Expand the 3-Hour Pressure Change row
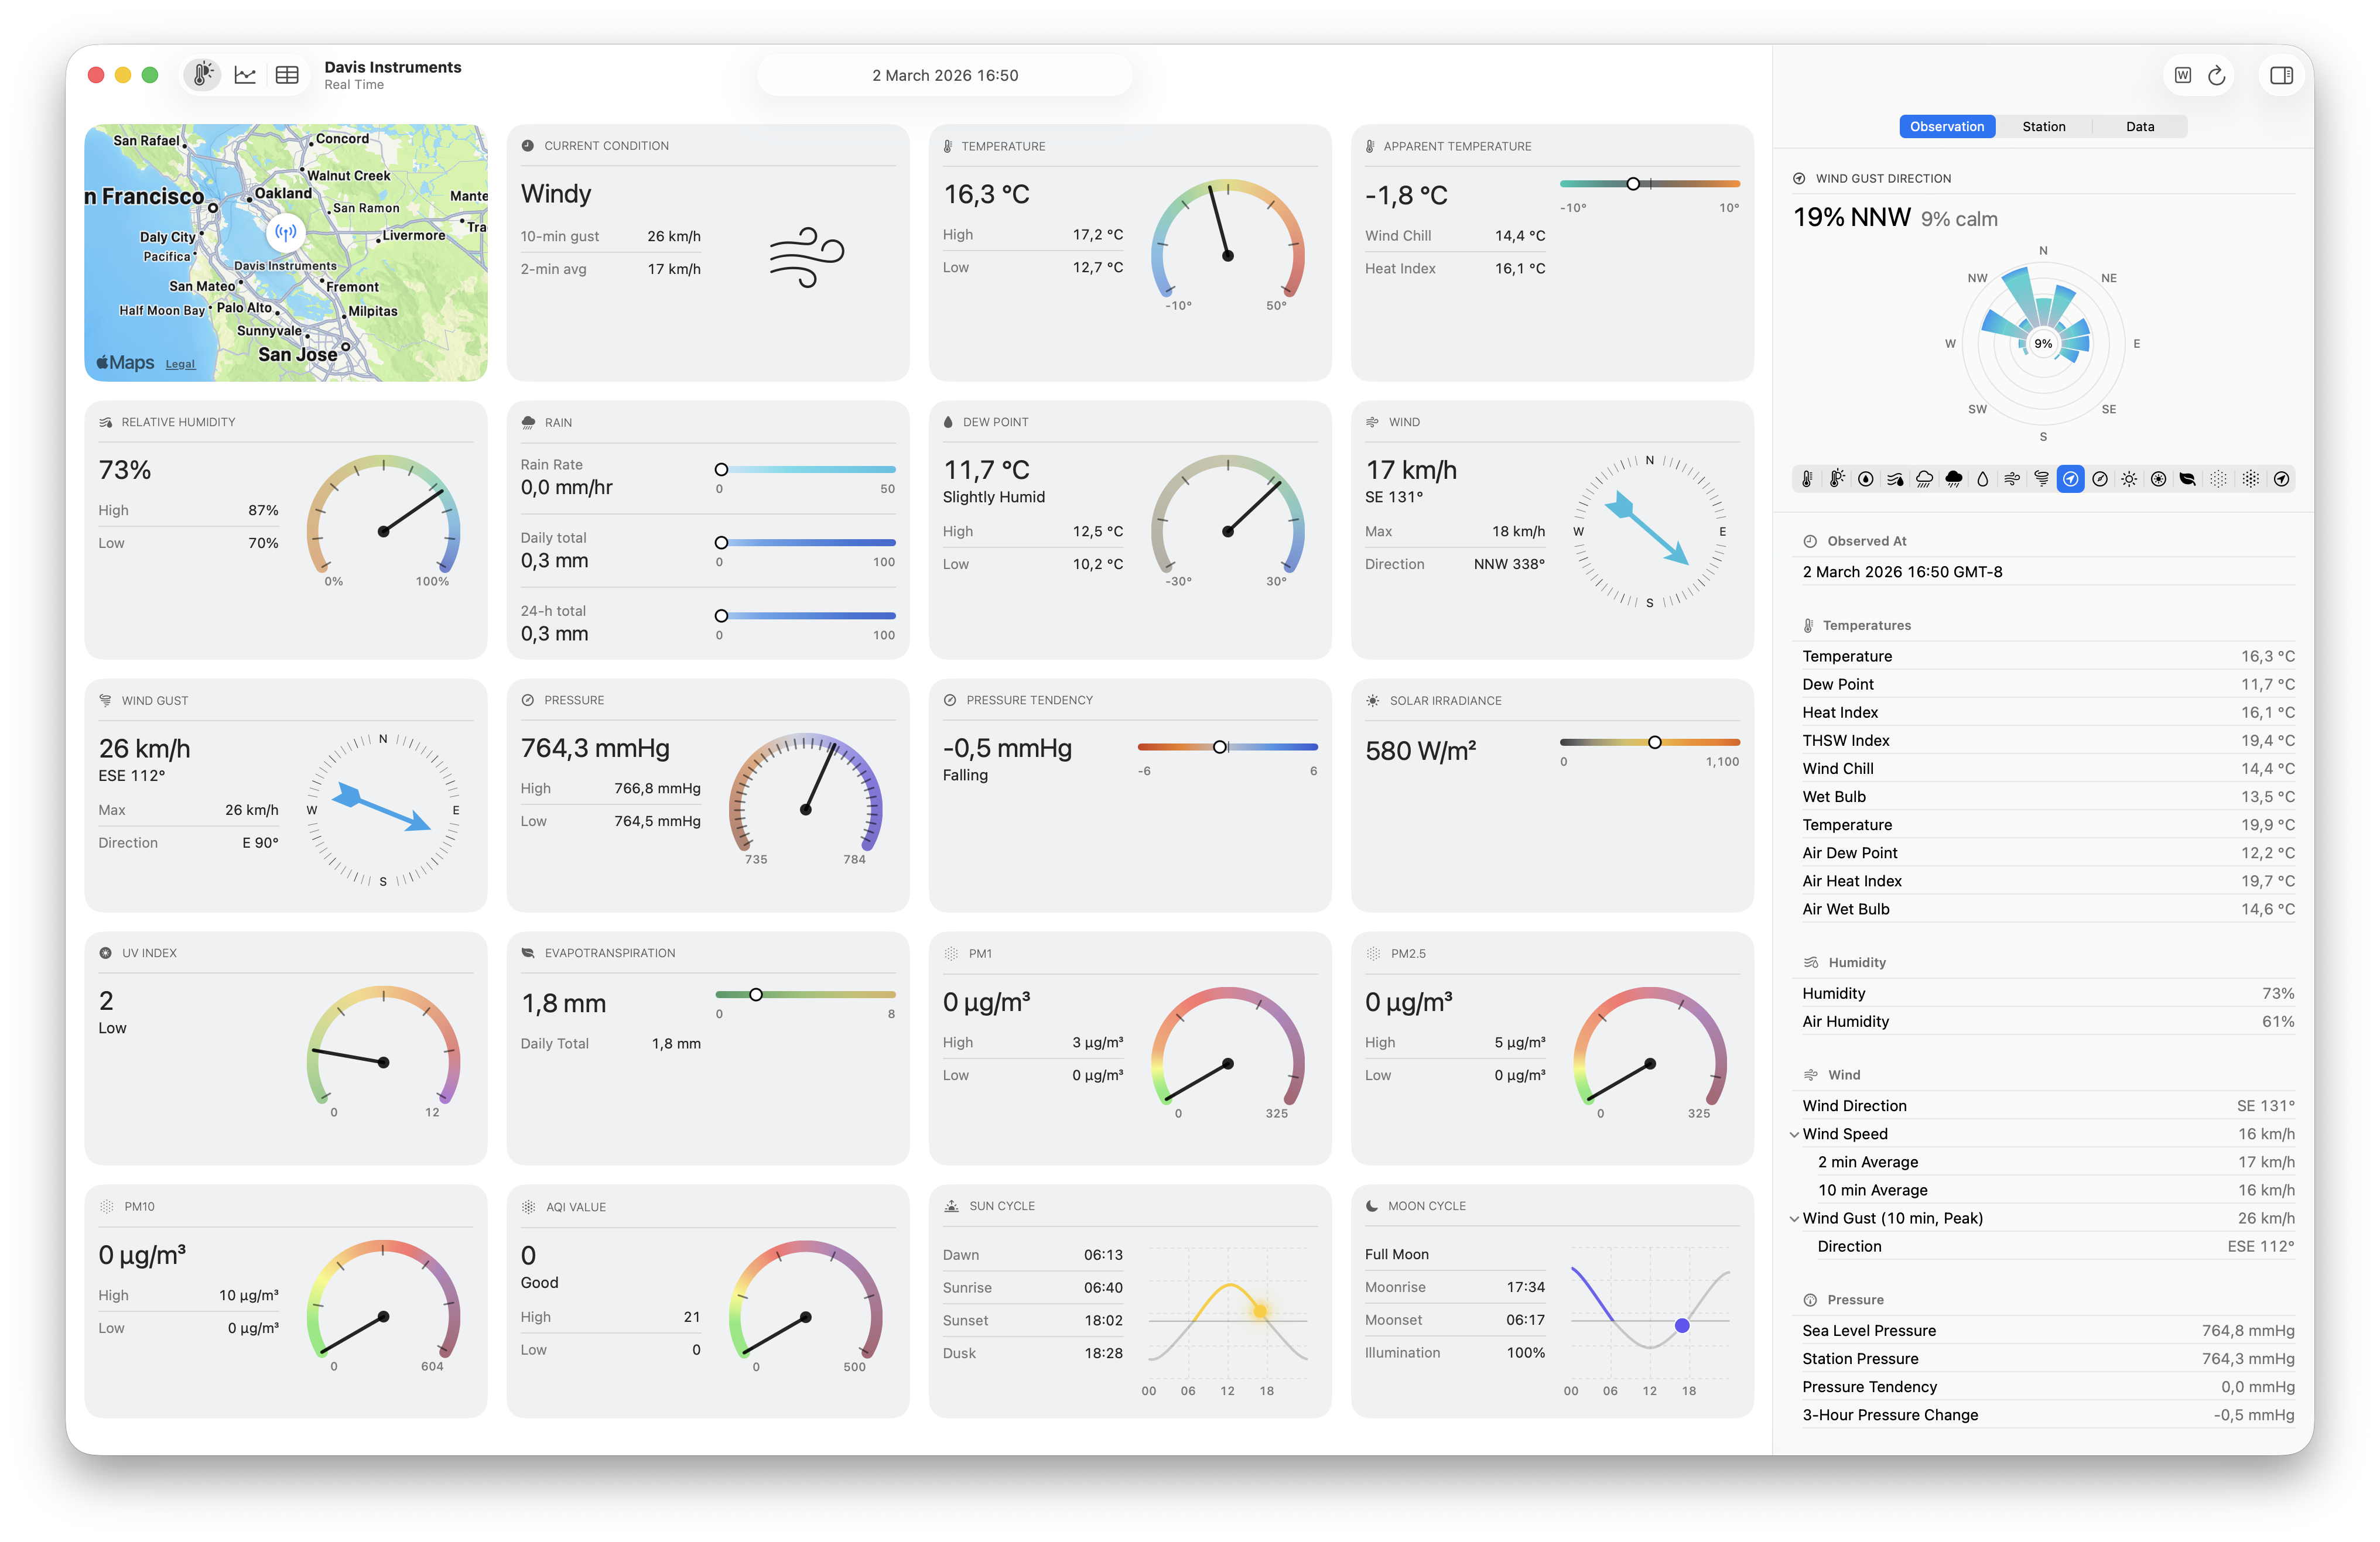 (x=1890, y=1415)
